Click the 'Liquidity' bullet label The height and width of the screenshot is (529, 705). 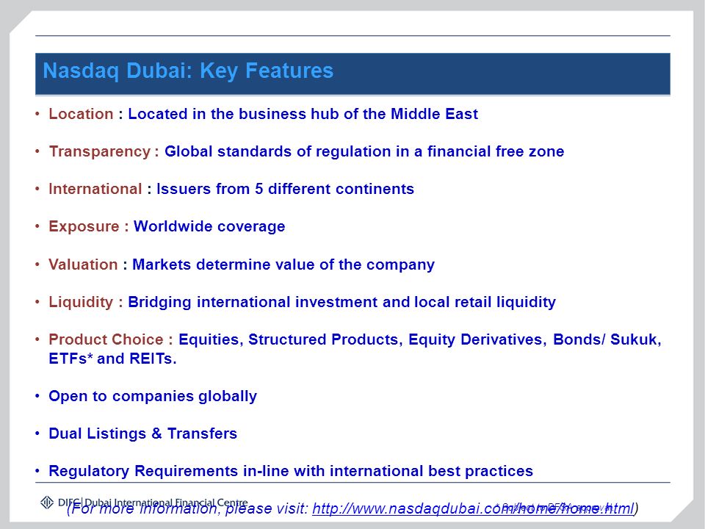pyautogui.click(x=81, y=302)
